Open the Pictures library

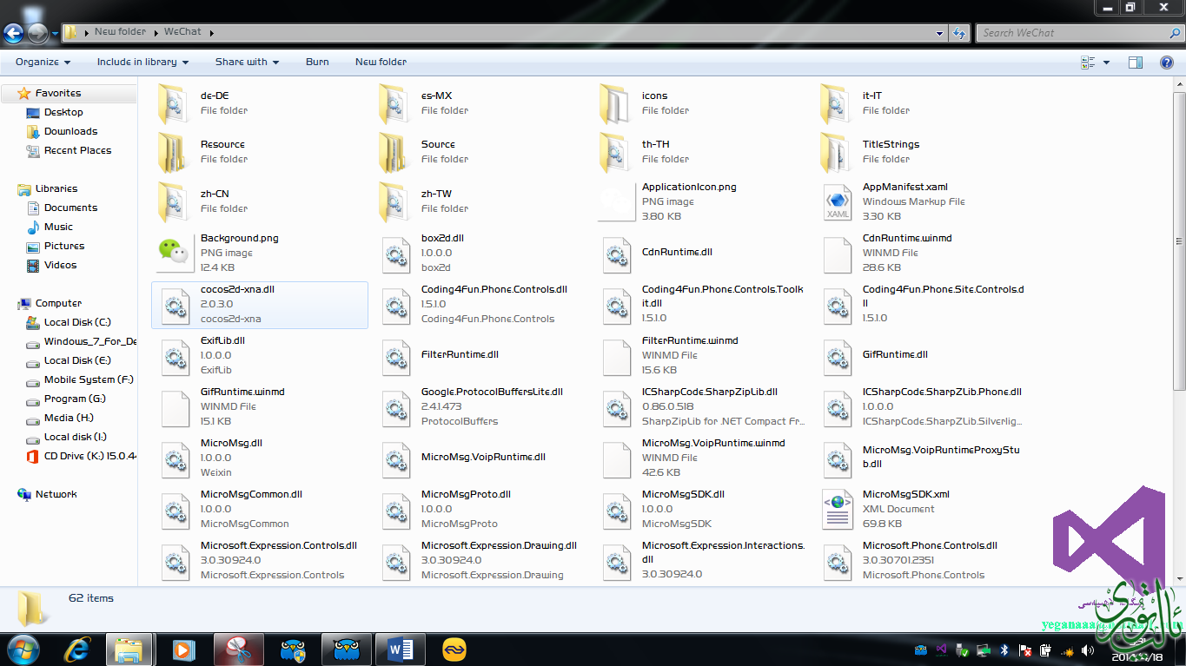pyautogui.click(x=64, y=246)
